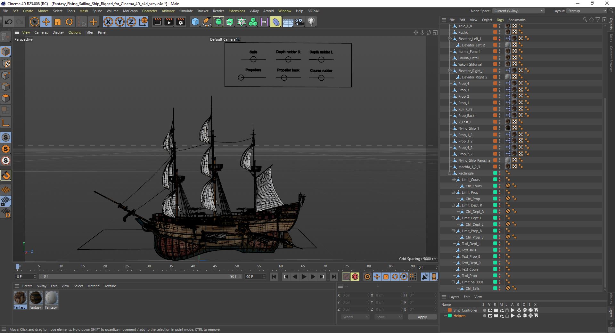Add a Light object icon
Image resolution: width=615 pixels, height=333 pixels.
coord(311,22)
